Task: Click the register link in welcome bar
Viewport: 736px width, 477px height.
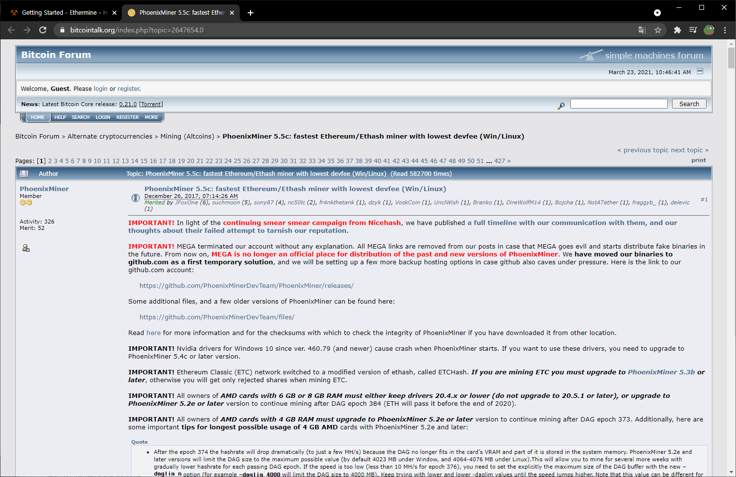Action: pos(129,89)
